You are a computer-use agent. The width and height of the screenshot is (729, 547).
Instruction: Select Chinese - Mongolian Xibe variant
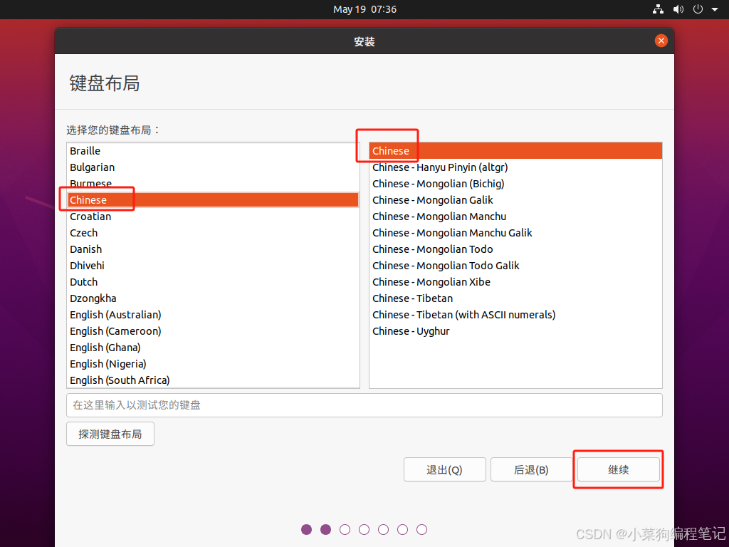coord(515,282)
